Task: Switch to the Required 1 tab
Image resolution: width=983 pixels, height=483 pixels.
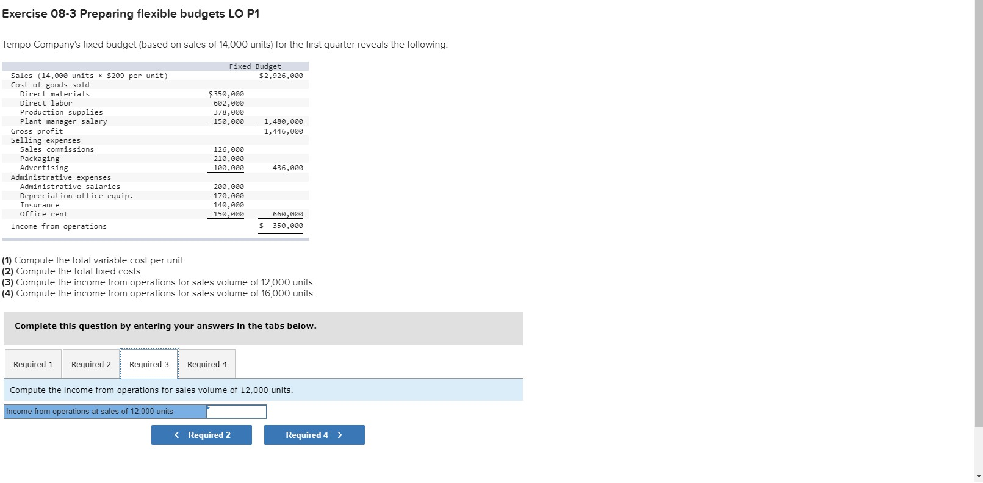Action: tap(33, 364)
